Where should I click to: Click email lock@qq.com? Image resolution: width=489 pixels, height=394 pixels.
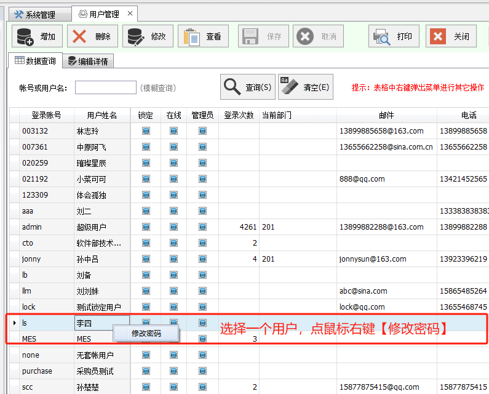(x=362, y=307)
